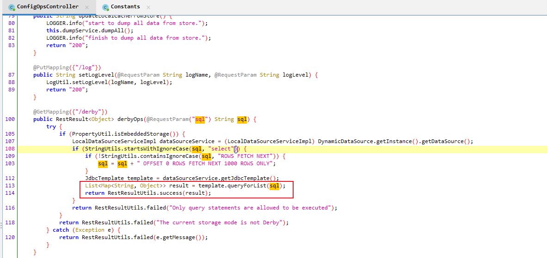547x258 pixels.
Task: Click line number 80 in the gutter
Action: coord(11,24)
